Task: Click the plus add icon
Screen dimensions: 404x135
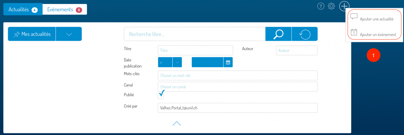Action: point(344,6)
